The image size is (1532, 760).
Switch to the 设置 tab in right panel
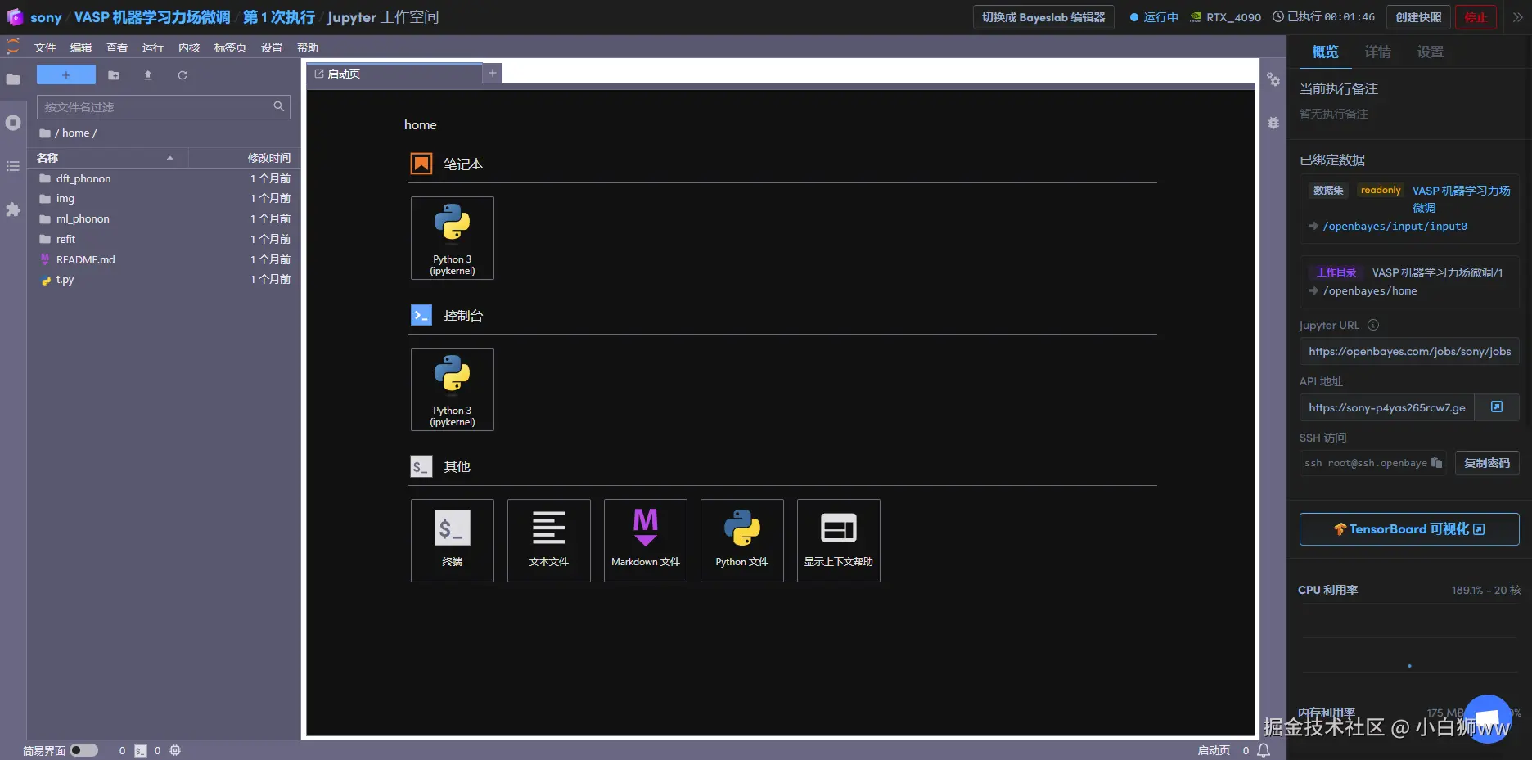pos(1431,52)
